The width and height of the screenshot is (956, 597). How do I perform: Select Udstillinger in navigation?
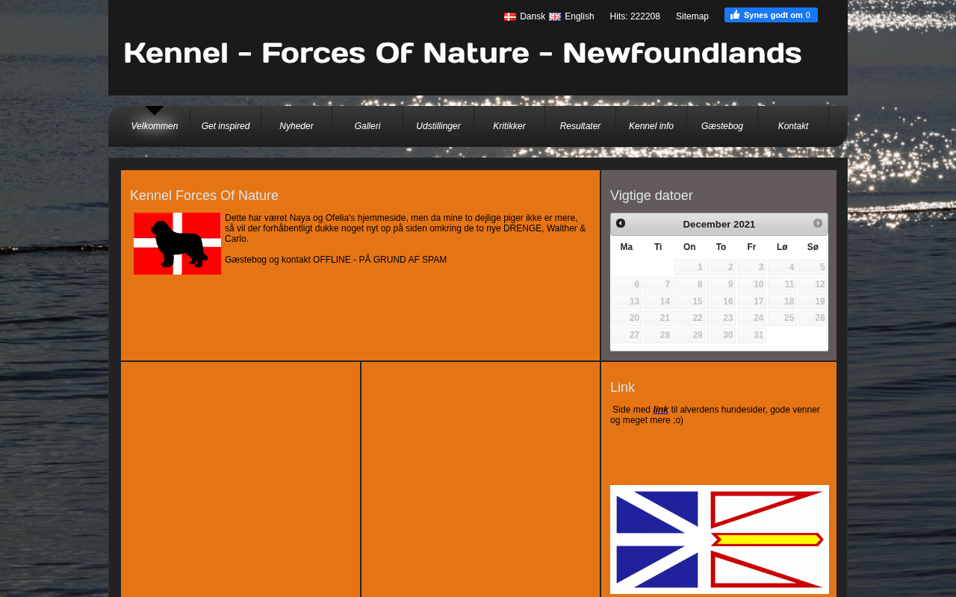click(x=438, y=126)
